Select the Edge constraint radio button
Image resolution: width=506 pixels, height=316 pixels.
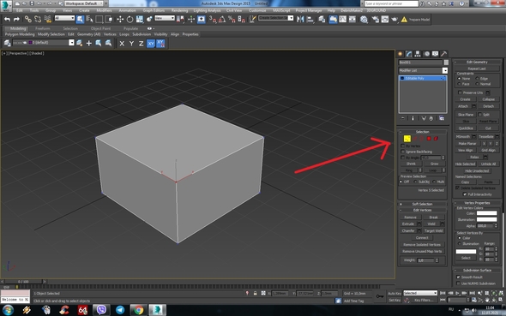click(477, 78)
